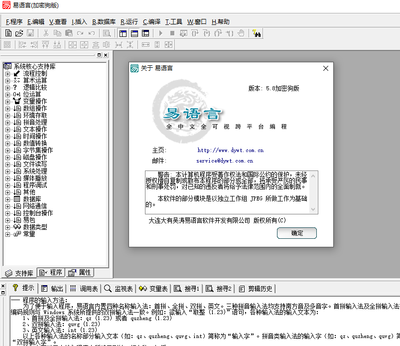Image resolution: width=400 pixels, height=346 pixels.
Task: Click the Paste clipboard icon
Action: point(69,33)
